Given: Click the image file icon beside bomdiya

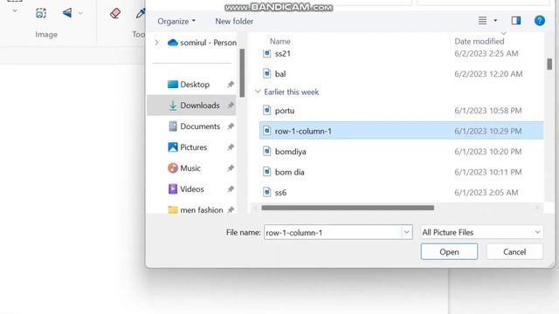Looking at the screenshot, I should [266, 151].
